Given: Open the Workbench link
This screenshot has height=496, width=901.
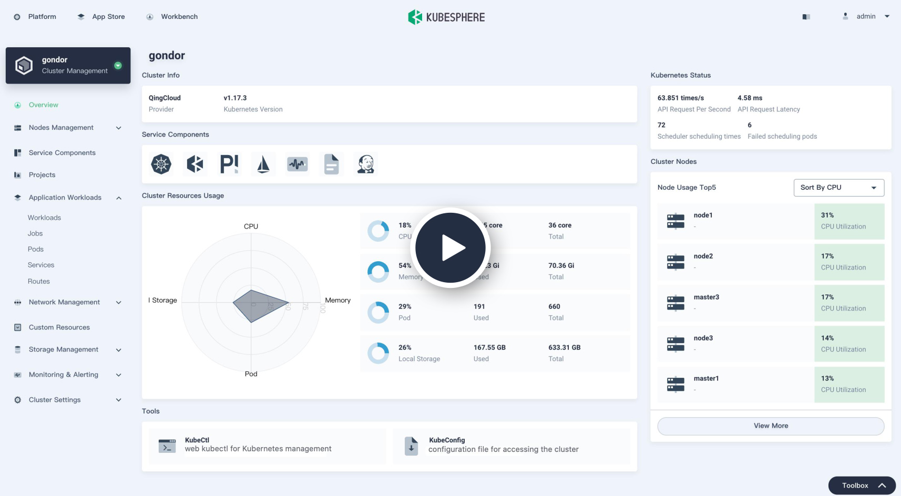Looking at the screenshot, I should point(179,17).
